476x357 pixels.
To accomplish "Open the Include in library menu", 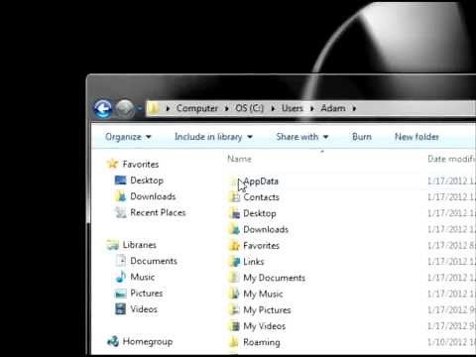I will tap(213, 137).
